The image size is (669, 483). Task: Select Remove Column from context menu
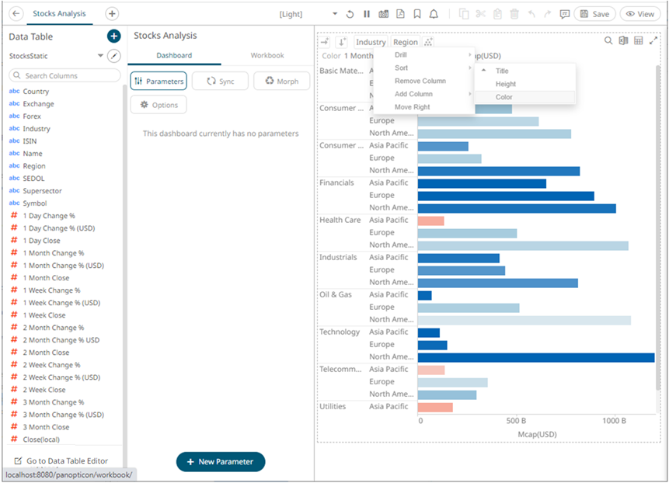tap(420, 81)
